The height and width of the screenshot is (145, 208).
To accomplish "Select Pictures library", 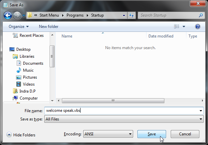I will click(30, 77).
